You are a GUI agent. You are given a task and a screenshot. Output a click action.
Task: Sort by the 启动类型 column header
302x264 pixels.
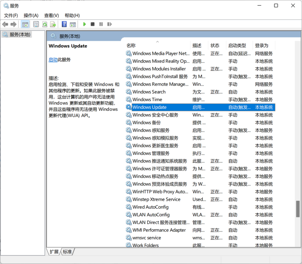tap(239, 46)
